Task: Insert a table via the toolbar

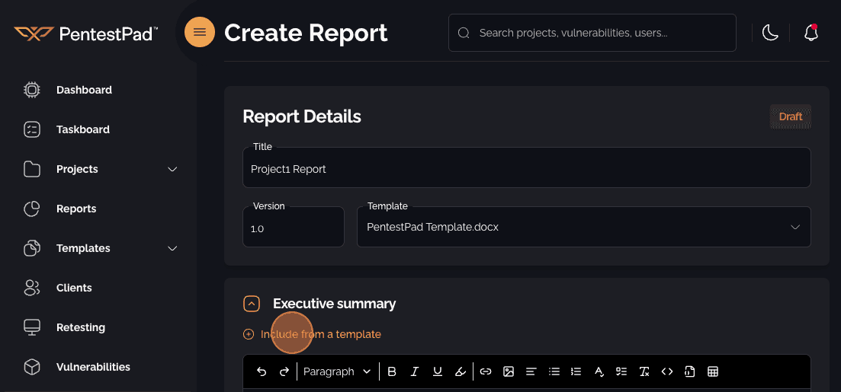Action: point(713,371)
